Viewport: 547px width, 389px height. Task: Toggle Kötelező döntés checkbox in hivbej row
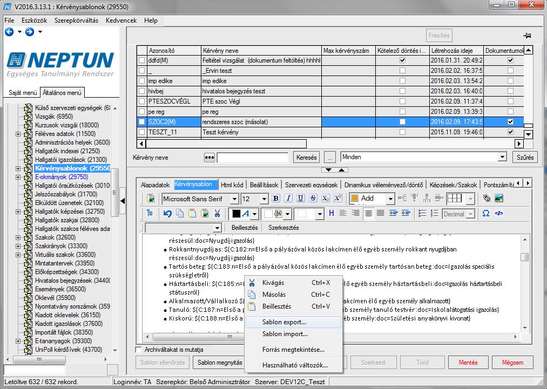[403, 91]
